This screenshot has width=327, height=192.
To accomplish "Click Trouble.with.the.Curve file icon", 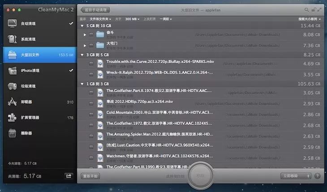I will 100,64.
